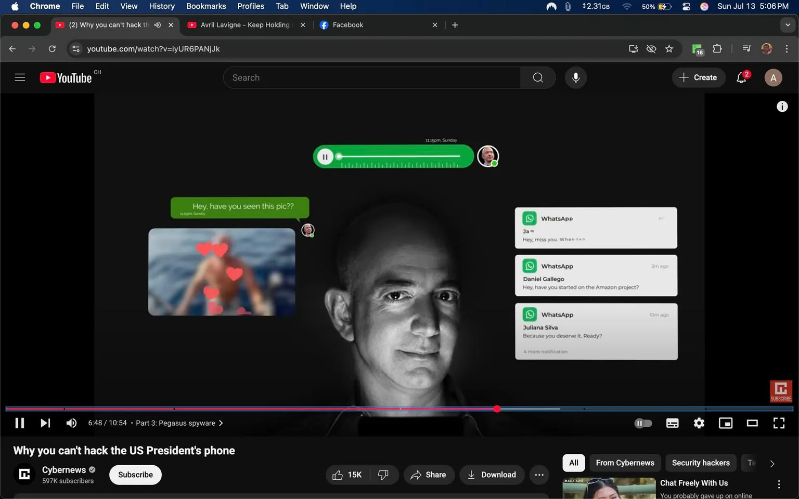Open the Bookmarks menu
This screenshot has width=799, height=499.
click(x=206, y=6)
